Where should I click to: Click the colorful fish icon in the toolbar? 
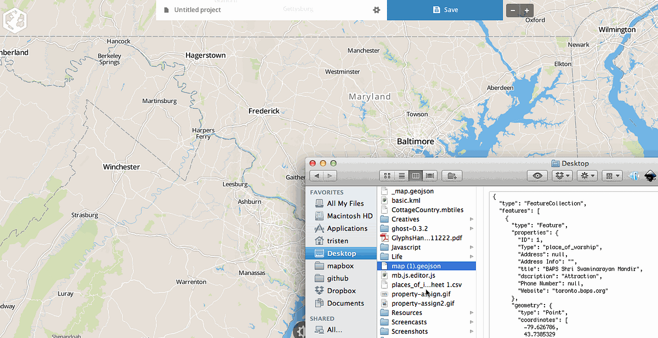click(x=633, y=176)
